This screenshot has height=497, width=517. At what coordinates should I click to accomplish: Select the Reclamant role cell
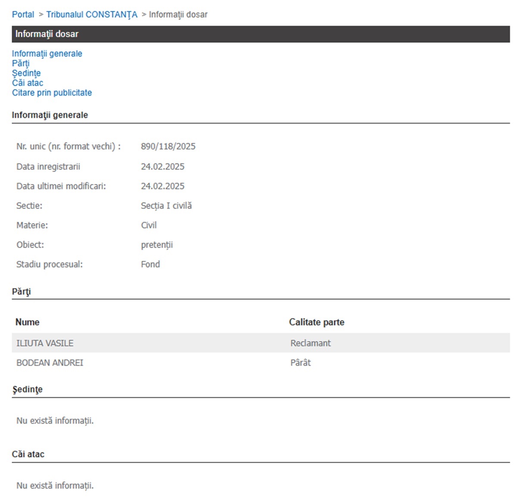(x=311, y=343)
